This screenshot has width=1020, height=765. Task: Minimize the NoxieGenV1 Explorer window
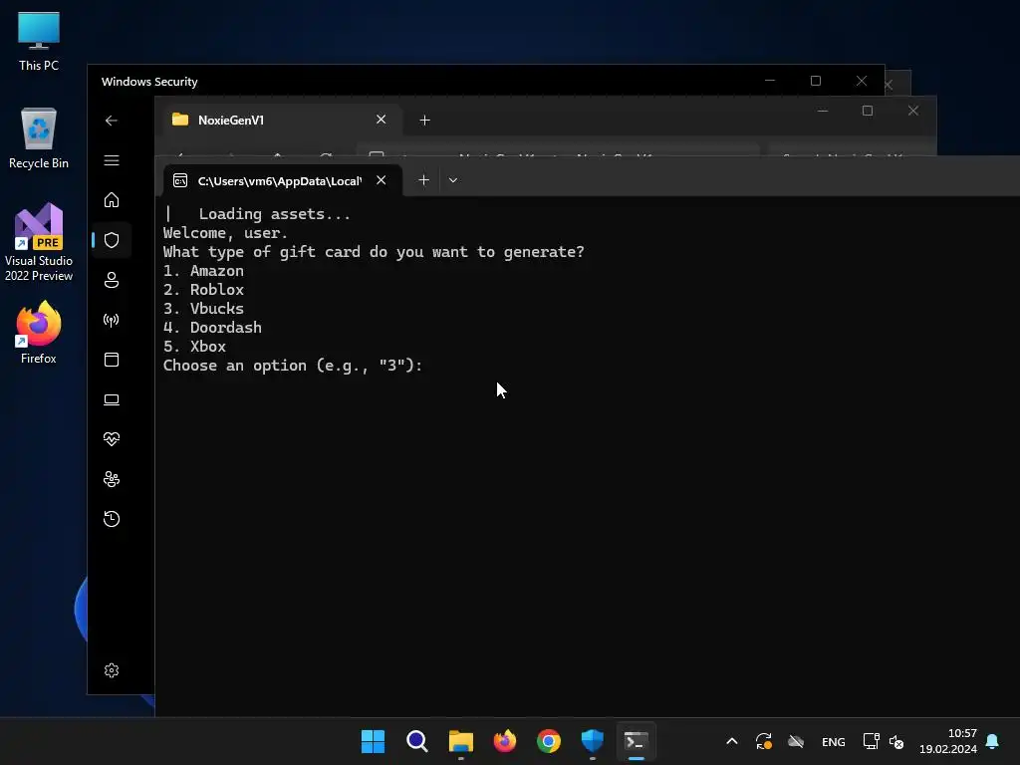point(823,111)
